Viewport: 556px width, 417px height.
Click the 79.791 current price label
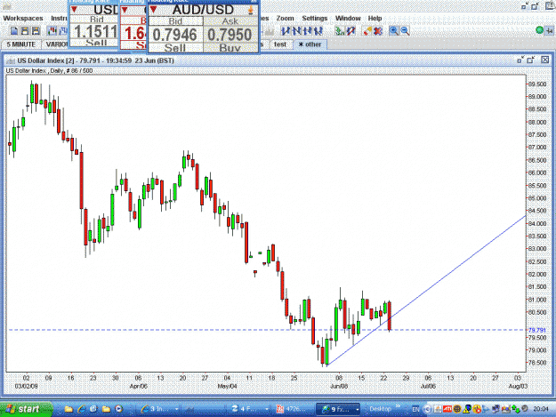[537, 330]
